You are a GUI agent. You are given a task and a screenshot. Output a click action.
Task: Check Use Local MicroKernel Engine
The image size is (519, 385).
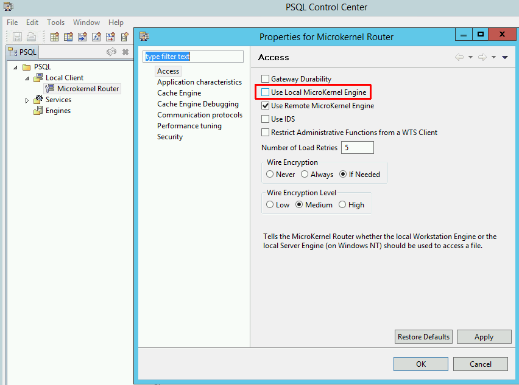pyautogui.click(x=265, y=92)
